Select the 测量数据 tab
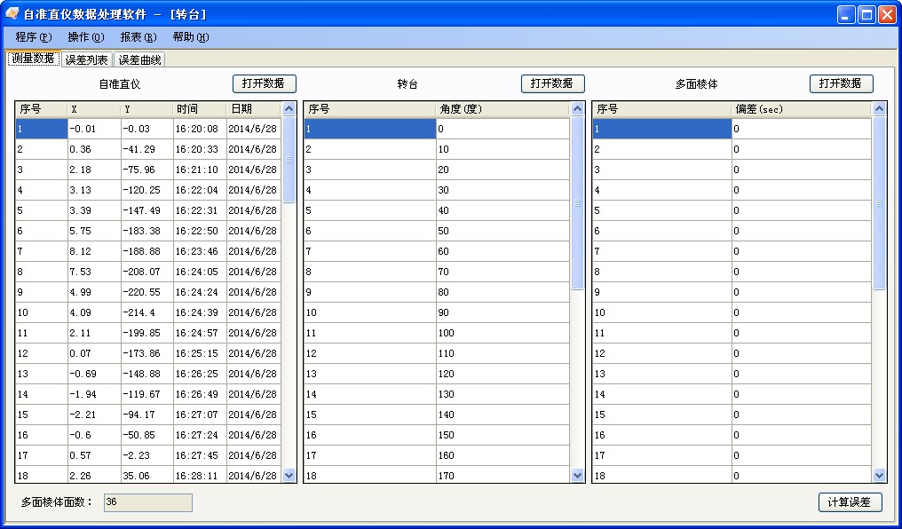The height and width of the screenshot is (529, 902). tap(33, 59)
